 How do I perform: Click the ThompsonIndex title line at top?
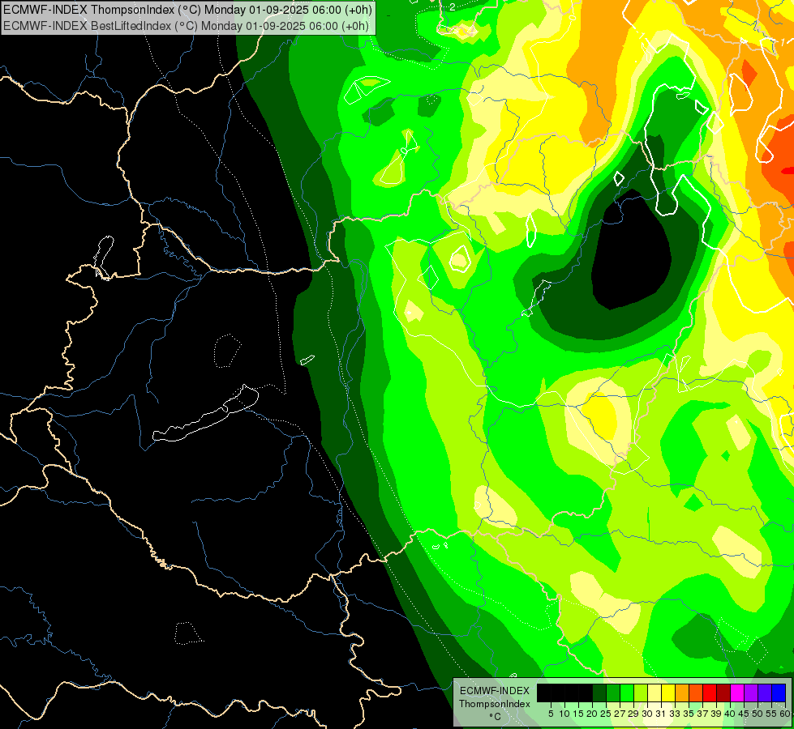[187, 9]
